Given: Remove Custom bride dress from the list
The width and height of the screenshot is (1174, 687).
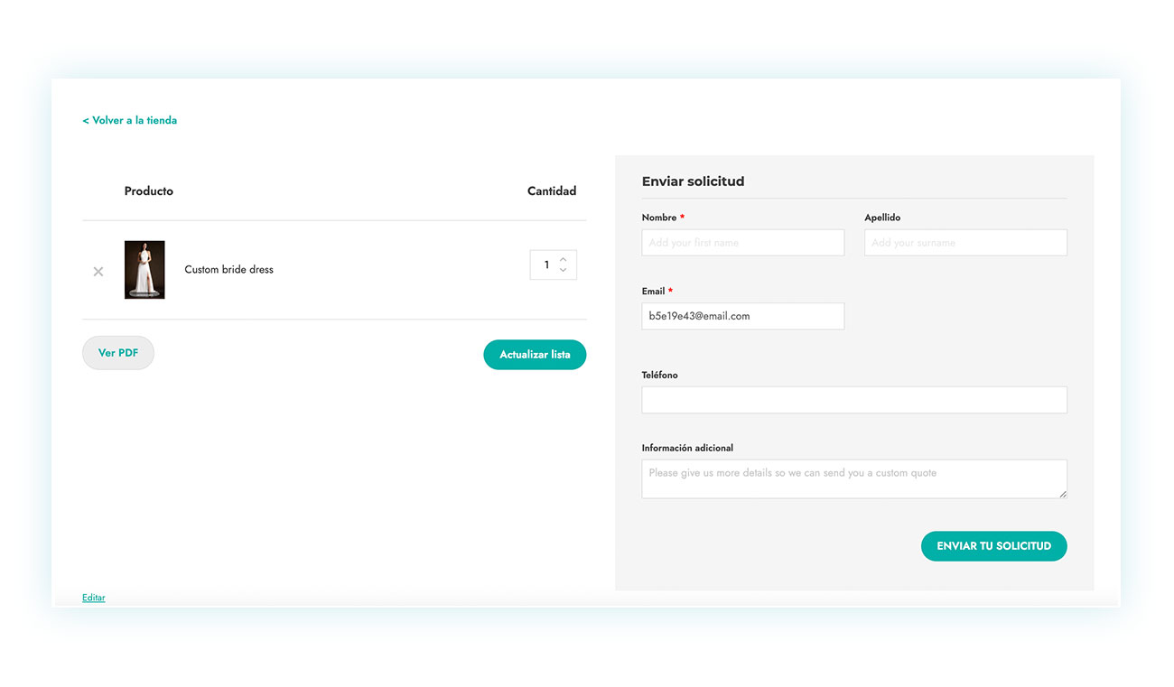Looking at the screenshot, I should pyautogui.click(x=98, y=271).
